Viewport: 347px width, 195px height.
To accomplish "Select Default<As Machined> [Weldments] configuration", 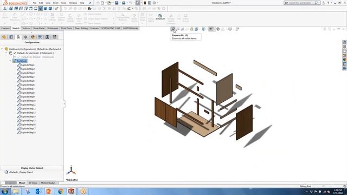I will [x=35, y=53].
